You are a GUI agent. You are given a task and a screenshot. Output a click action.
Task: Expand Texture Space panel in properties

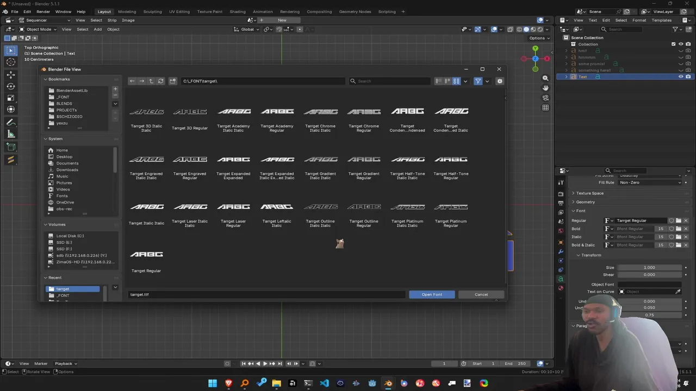click(x=589, y=193)
